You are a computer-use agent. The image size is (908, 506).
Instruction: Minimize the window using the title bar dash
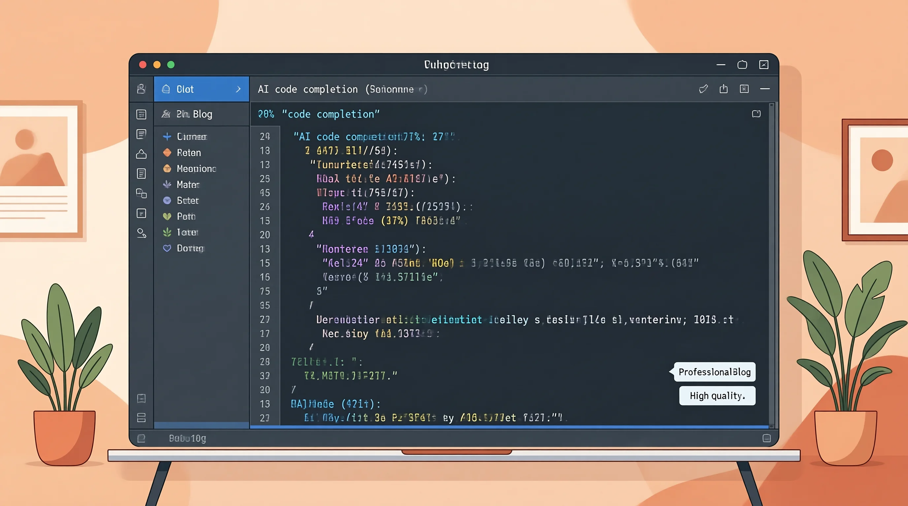721,65
